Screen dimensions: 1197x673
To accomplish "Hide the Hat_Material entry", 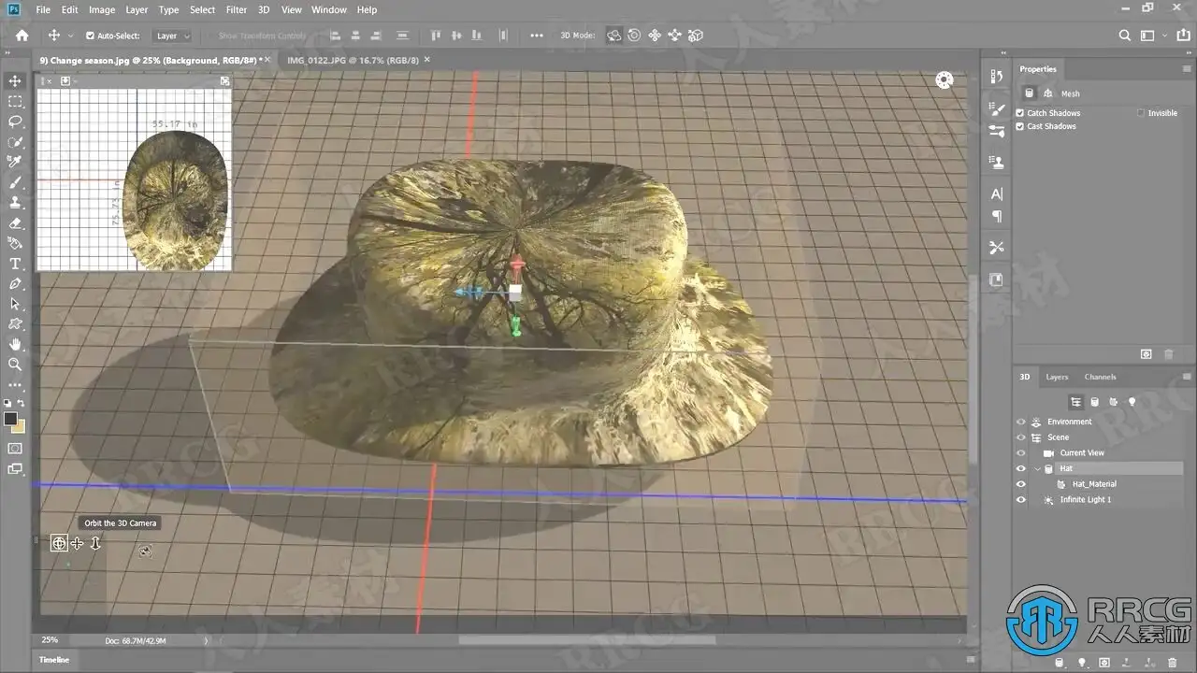I will 1020,484.
